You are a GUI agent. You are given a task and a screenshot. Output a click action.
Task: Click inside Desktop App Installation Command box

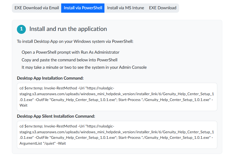coord(117,97)
